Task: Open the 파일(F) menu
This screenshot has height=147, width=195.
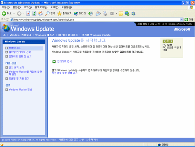Action: [x=6, y=7]
